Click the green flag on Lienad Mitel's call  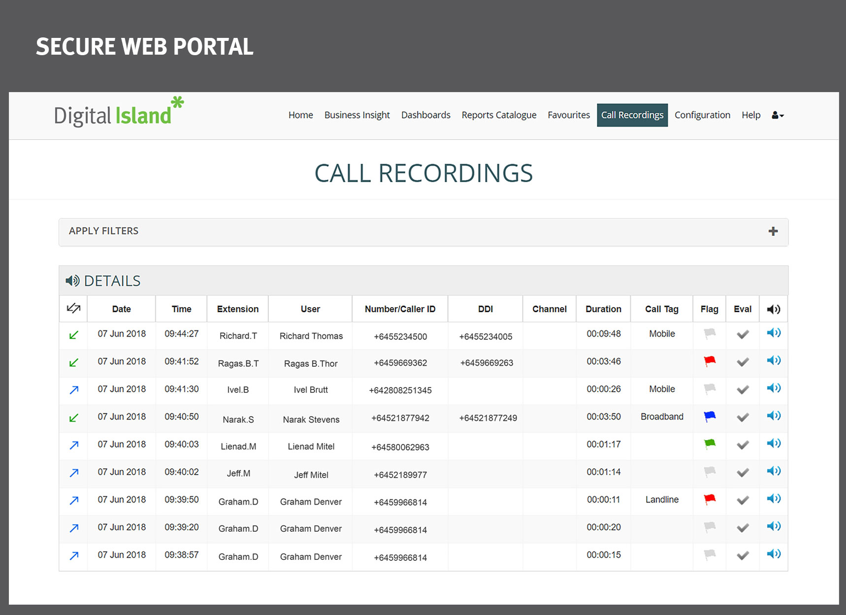[x=709, y=443]
